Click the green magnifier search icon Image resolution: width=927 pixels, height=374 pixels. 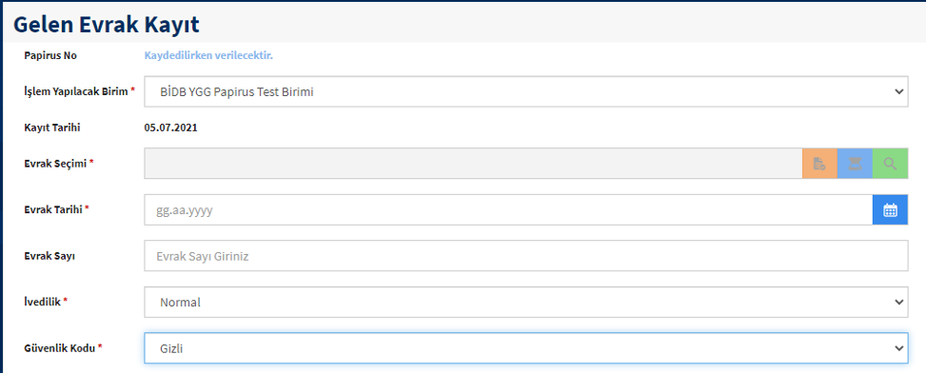click(x=890, y=164)
